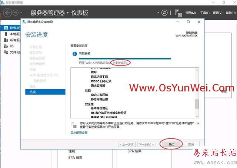
Task: Click 跟踪 in the results list
Action: (x=94, y=72)
